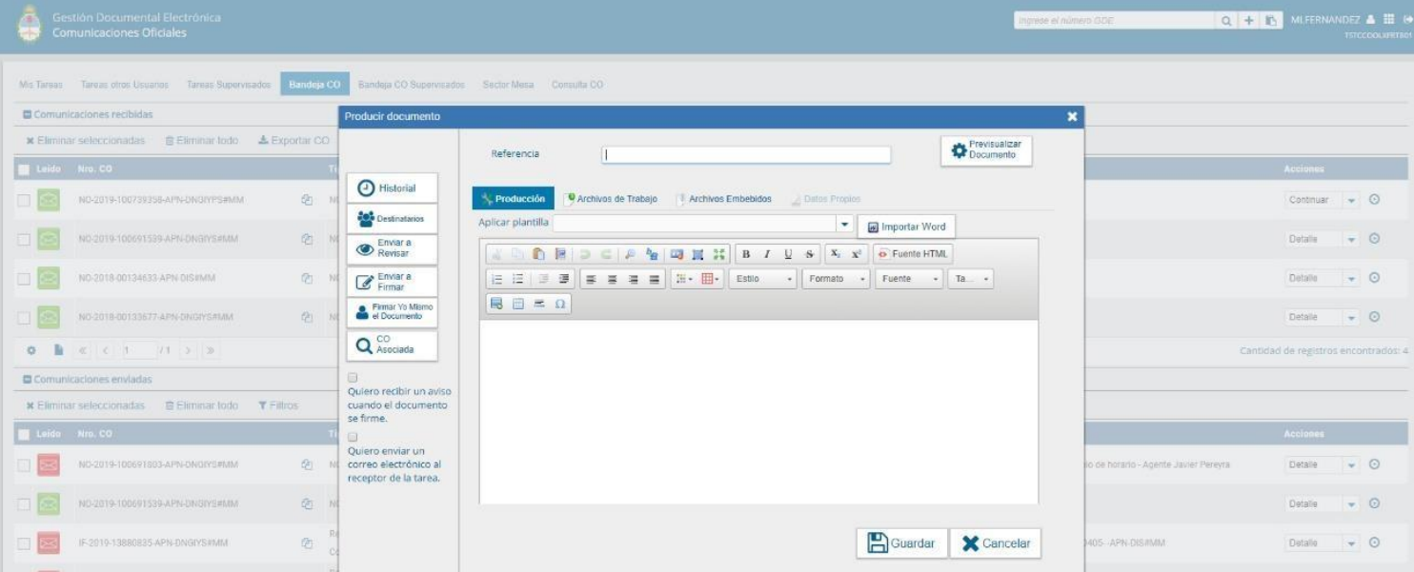Switch to Fuente HTML source view
Viewport: 1414px width, 572px height.
(912, 254)
